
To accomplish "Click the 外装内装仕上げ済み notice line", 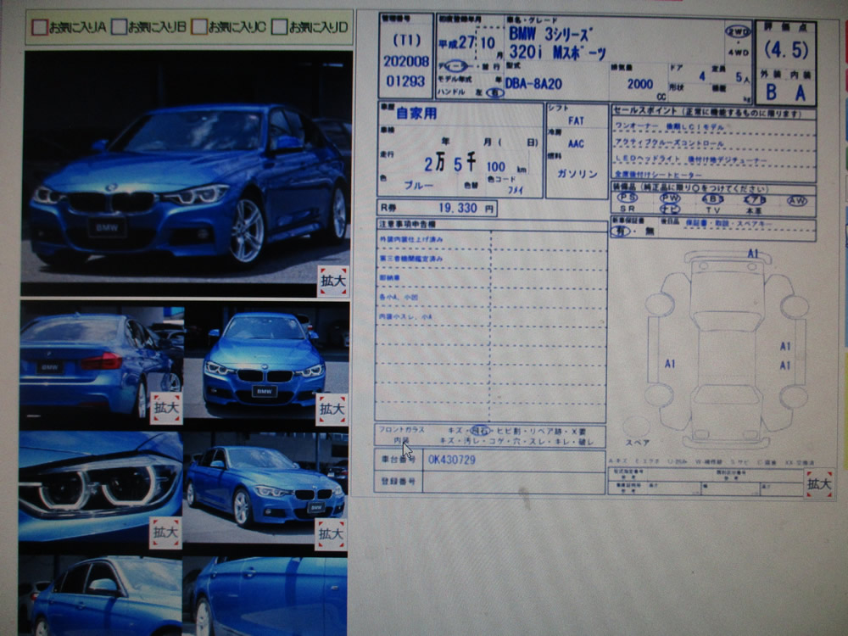I will coord(411,239).
